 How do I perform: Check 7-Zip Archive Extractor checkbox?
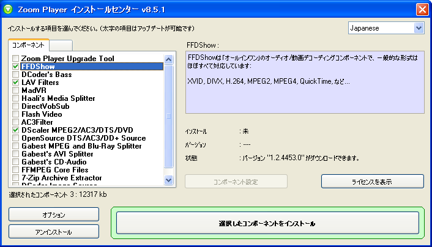(x=16, y=178)
